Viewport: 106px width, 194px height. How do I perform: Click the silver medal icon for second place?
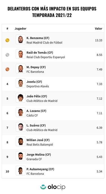(7, 55)
